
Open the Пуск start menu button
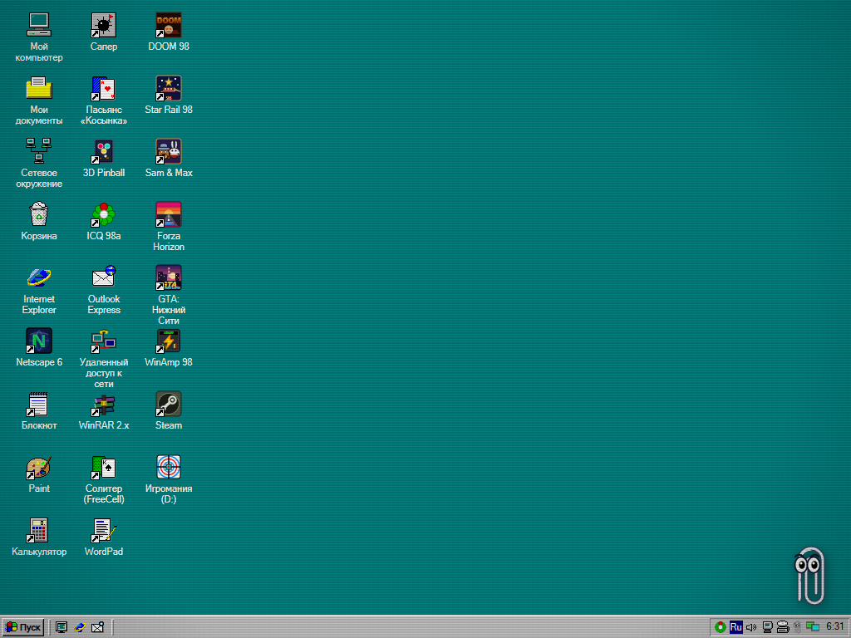pos(22,627)
